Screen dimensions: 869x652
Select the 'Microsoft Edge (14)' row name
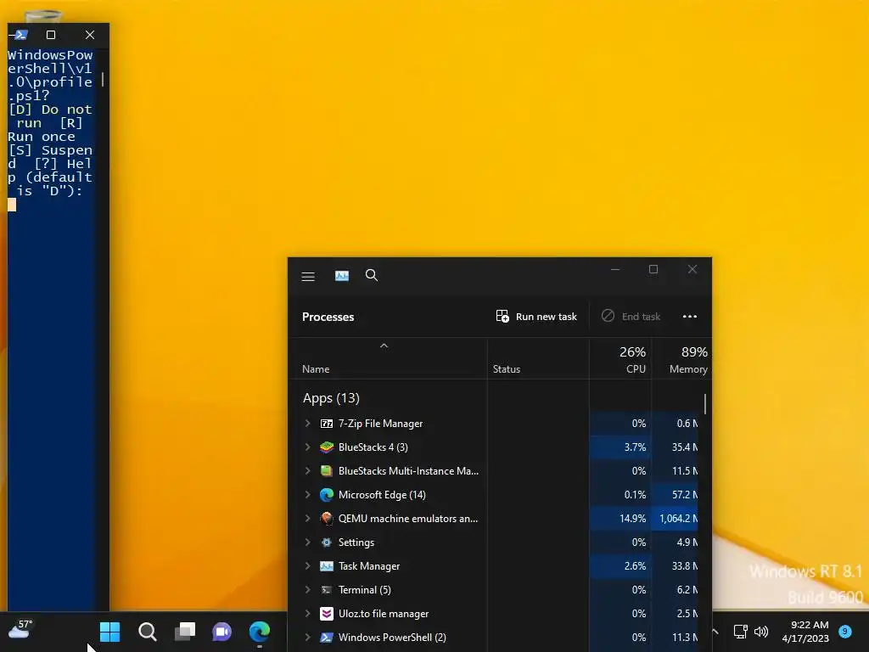(x=382, y=495)
